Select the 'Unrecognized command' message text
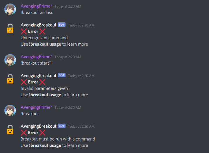Image resolution: width=209 pixels, height=153 pixels. (44, 38)
